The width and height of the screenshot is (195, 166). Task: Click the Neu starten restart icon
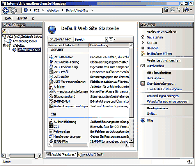click(143, 37)
